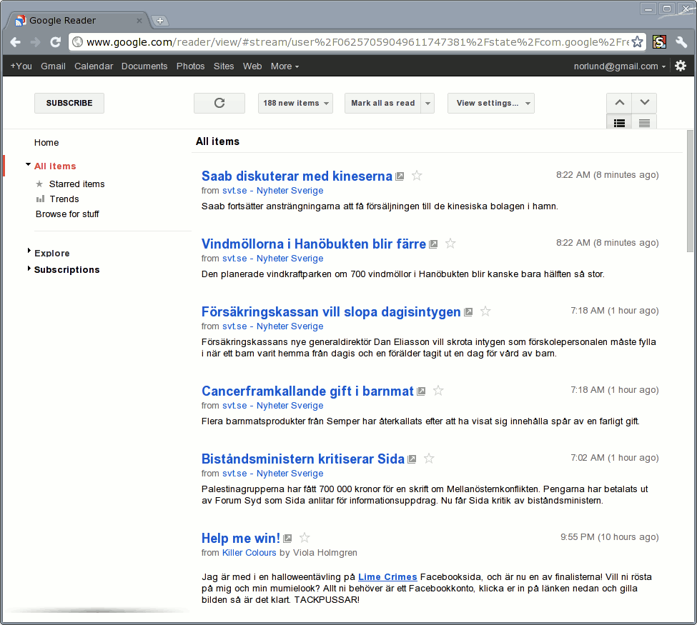Viewport: 697px width, 625px height.
Task: Open Sites from the Google bar
Action: [x=224, y=66]
